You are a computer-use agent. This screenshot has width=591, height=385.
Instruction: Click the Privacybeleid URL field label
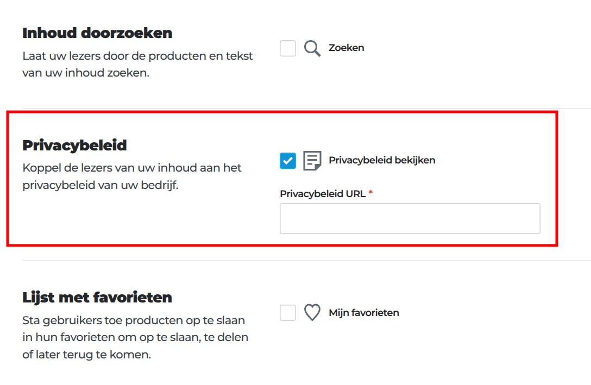[x=323, y=194]
